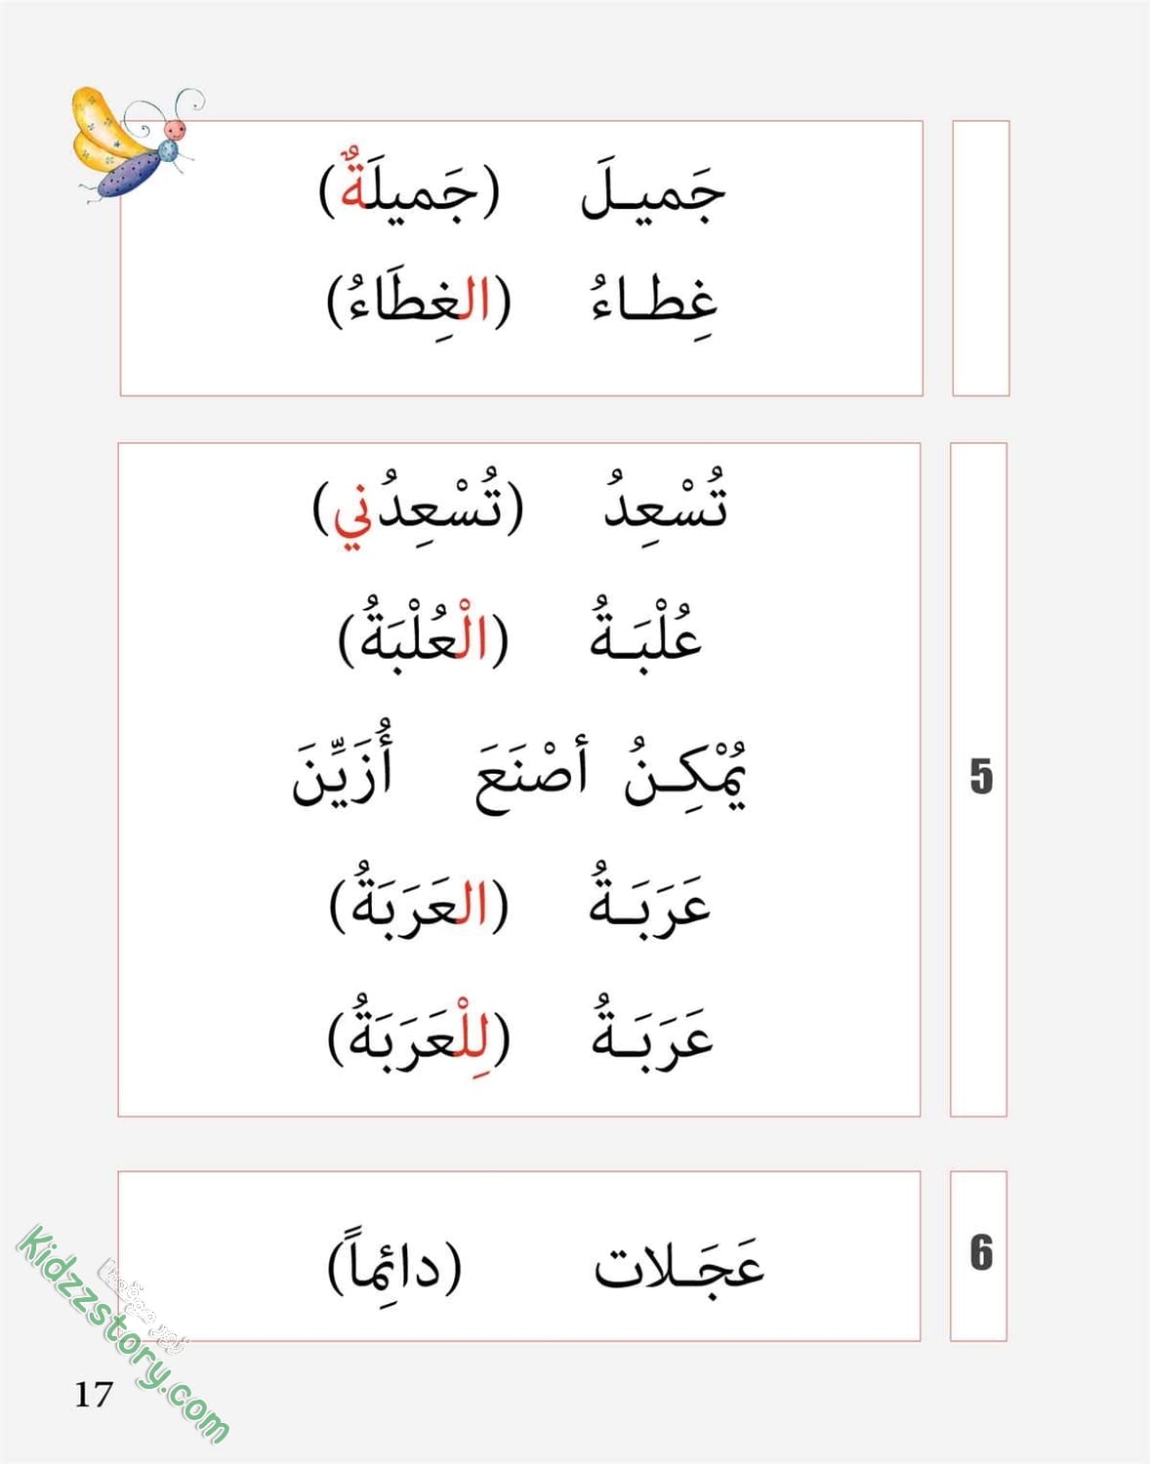Click the butterfly illustration

(136, 143)
